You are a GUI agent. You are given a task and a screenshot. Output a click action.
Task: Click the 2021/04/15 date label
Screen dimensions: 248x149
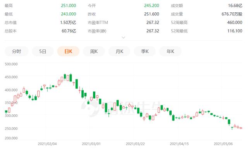click(179, 144)
